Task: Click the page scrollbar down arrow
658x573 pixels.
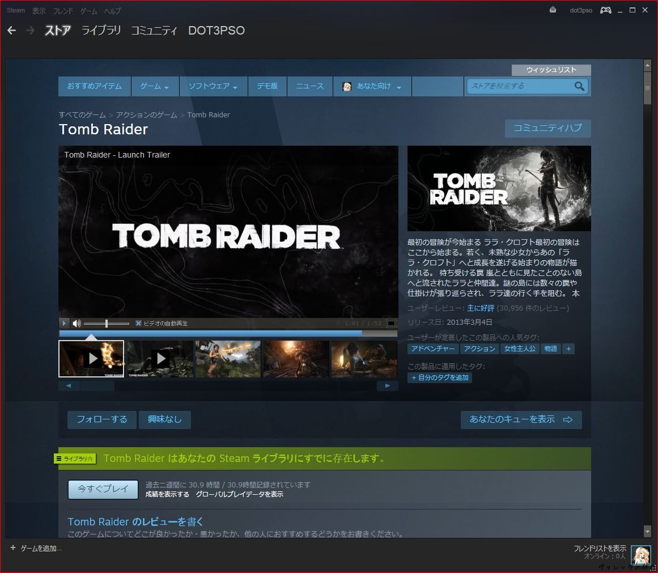Action: pos(647,532)
